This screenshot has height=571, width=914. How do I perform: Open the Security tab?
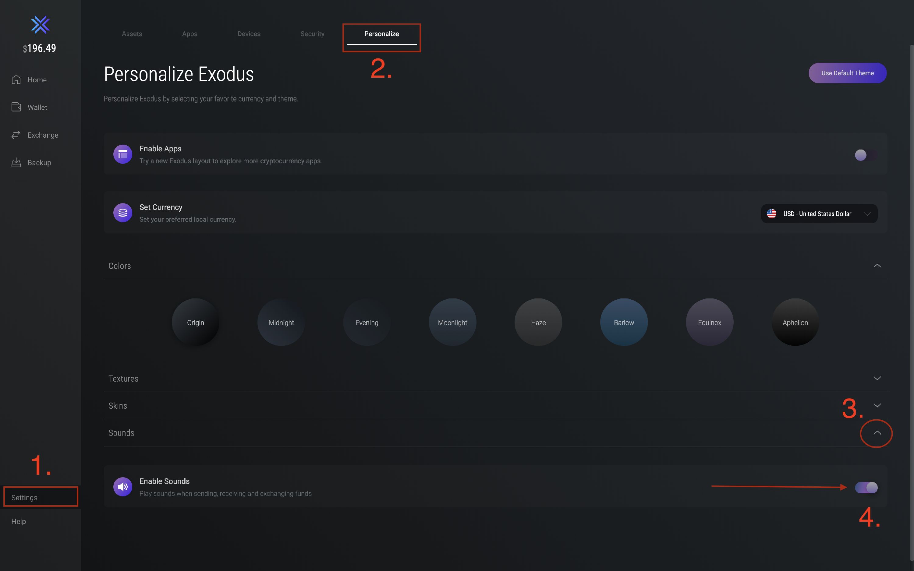click(x=312, y=34)
